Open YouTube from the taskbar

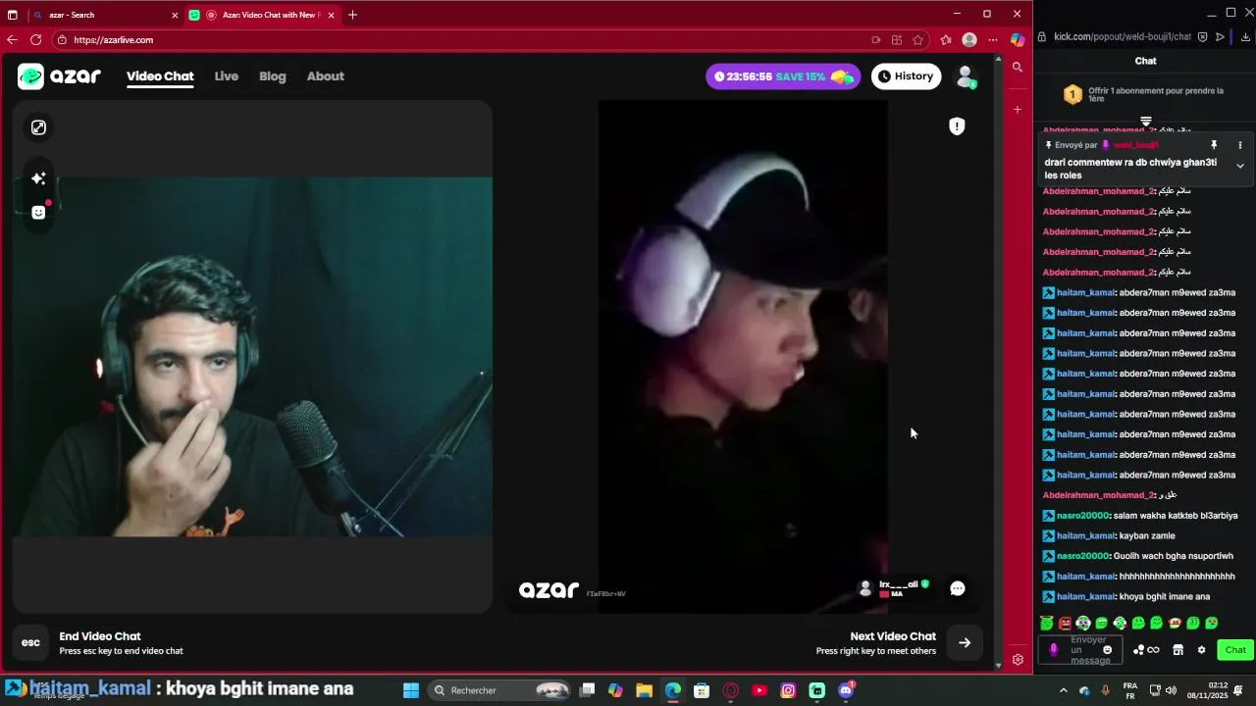coord(759,690)
